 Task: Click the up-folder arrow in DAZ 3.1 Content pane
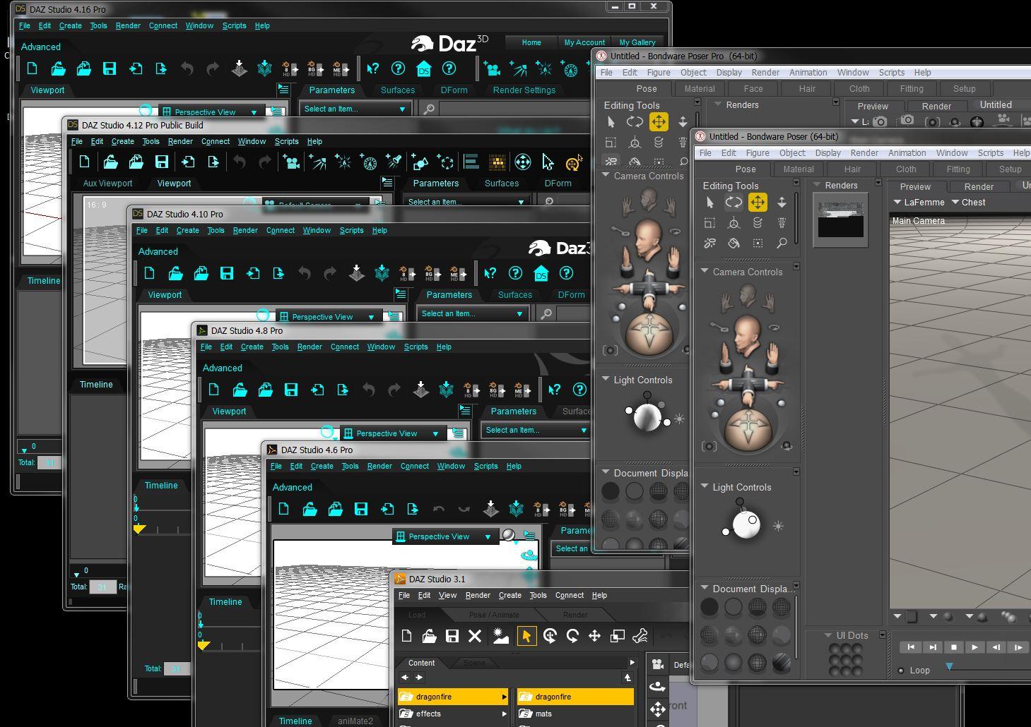[x=628, y=678]
